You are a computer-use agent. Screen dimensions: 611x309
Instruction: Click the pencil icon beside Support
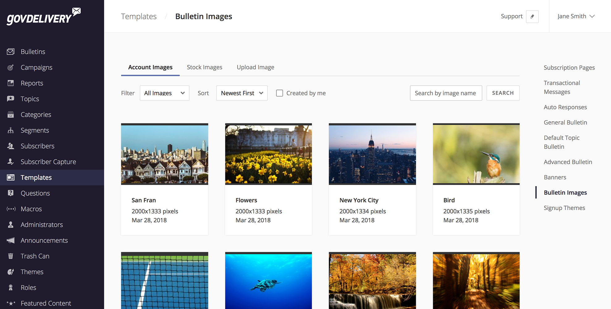(x=532, y=16)
